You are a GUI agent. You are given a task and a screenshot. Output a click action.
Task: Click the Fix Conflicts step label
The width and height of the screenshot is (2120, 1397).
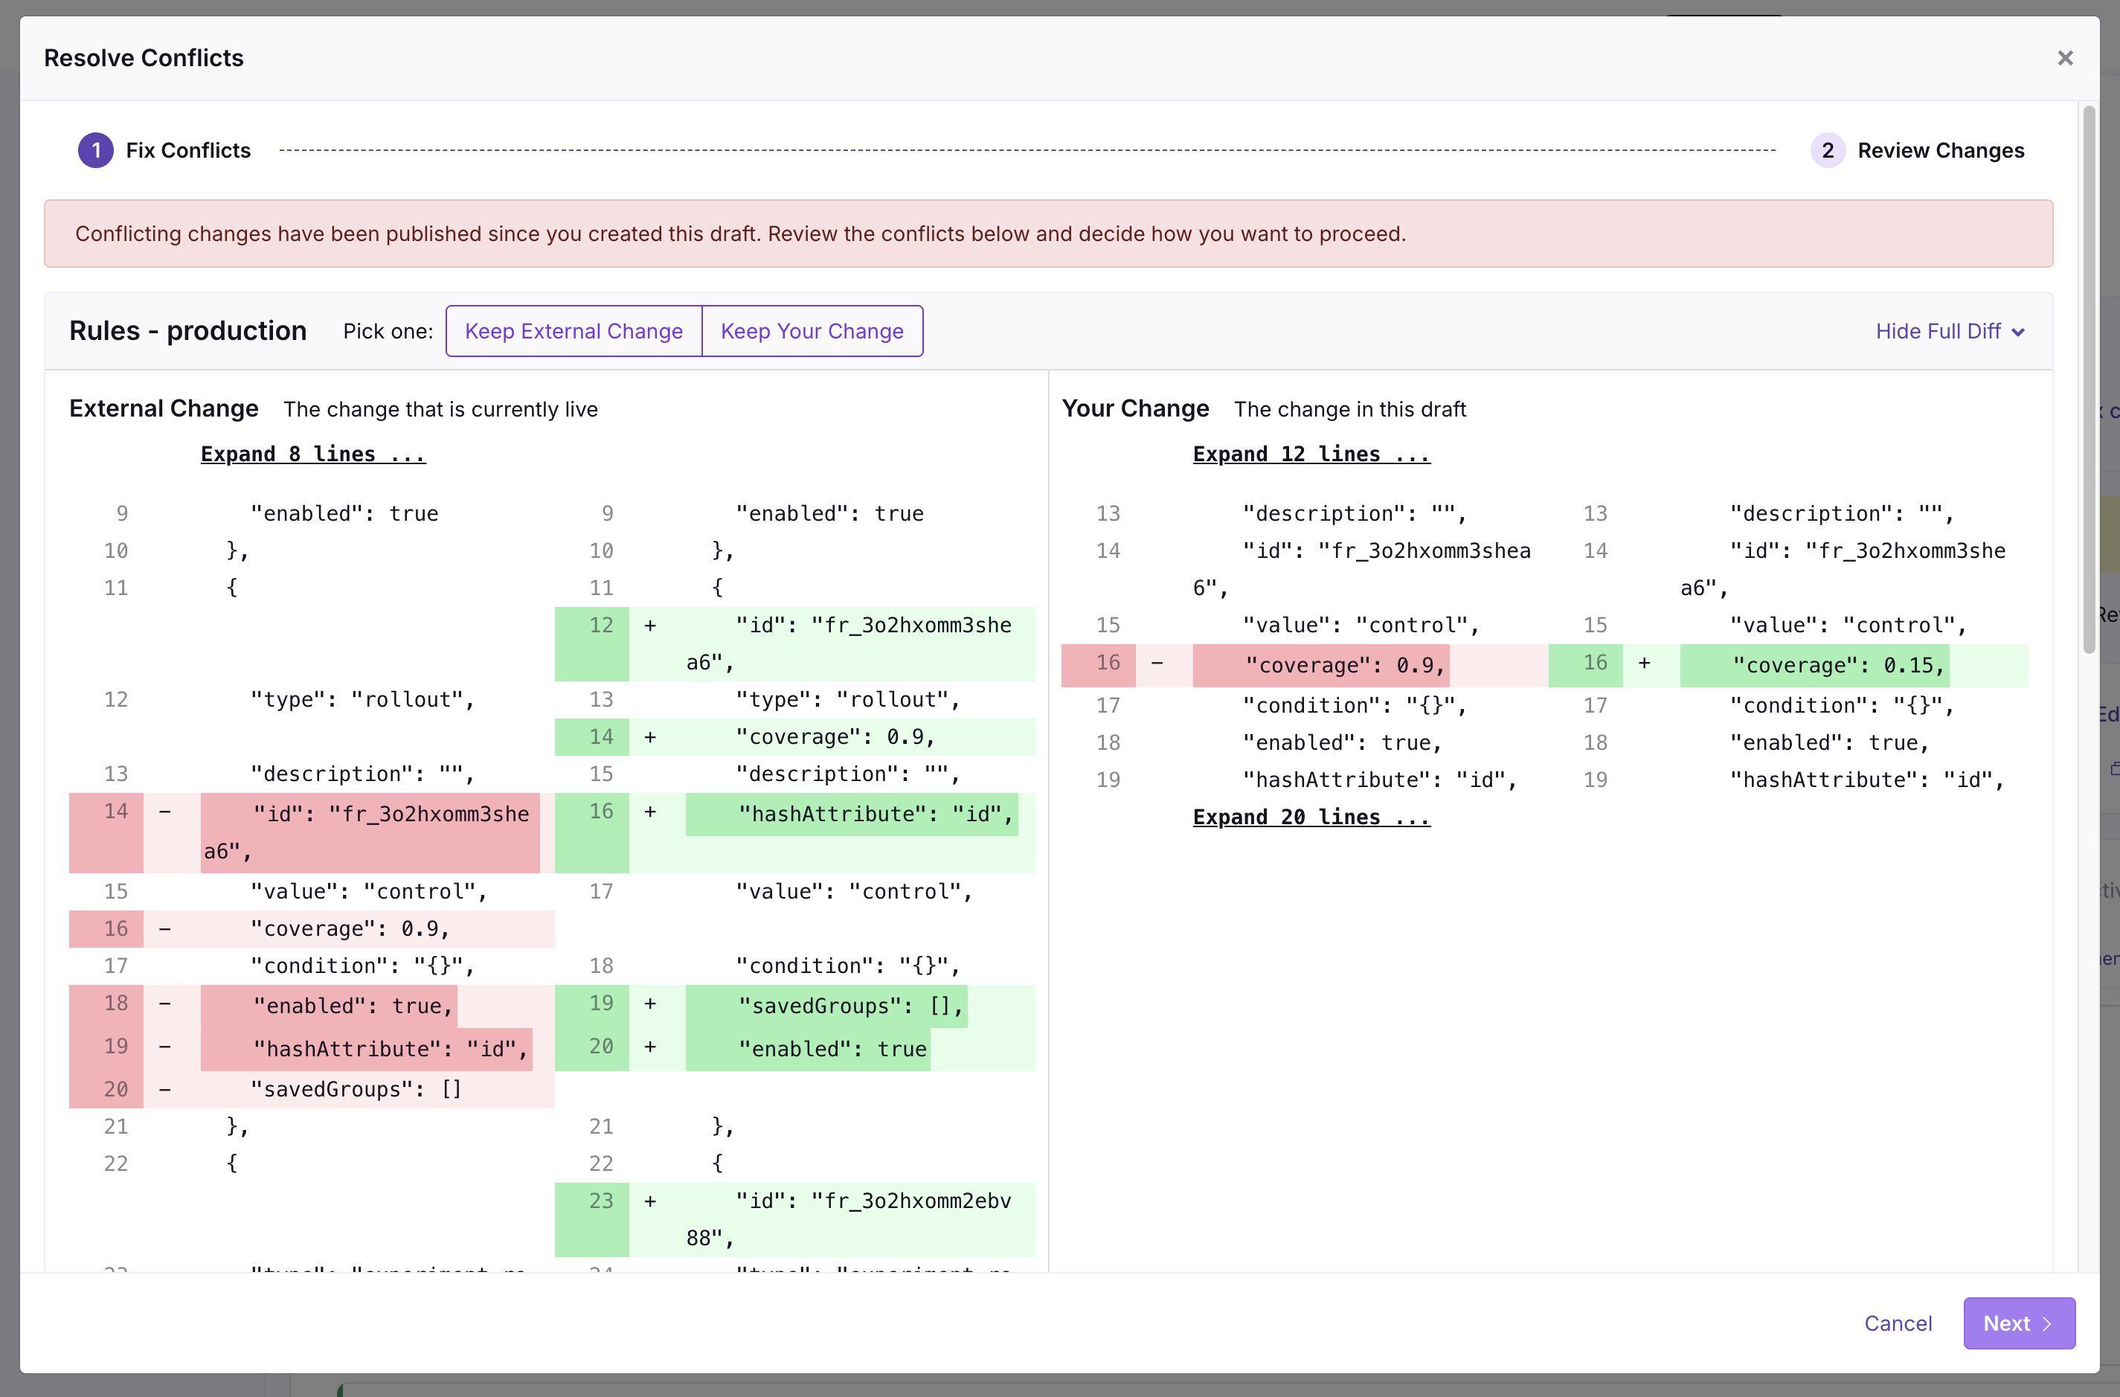pyautogui.click(x=188, y=150)
